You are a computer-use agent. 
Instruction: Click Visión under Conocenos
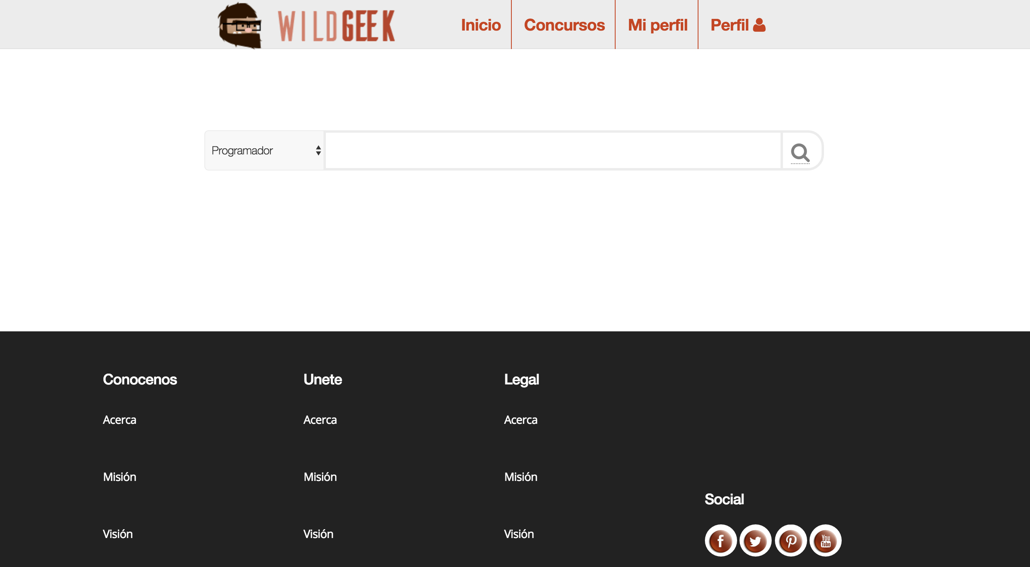click(117, 534)
